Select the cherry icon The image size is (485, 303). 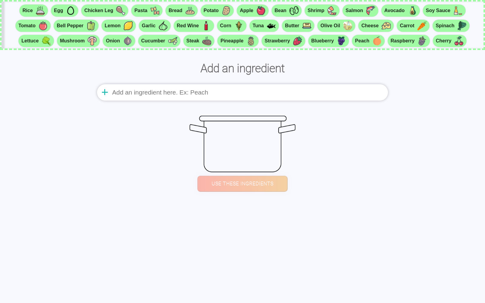(x=459, y=41)
